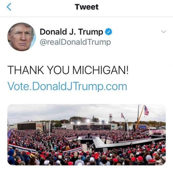Tap the metal tower behind the stage

click(110, 118)
